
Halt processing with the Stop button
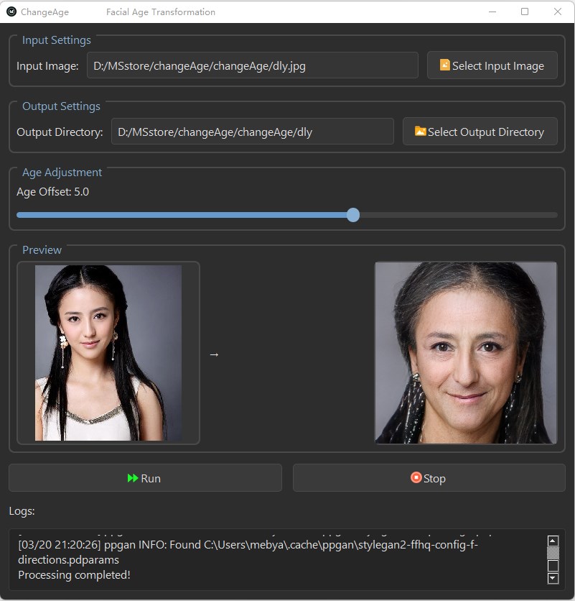(x=429, y=478)
